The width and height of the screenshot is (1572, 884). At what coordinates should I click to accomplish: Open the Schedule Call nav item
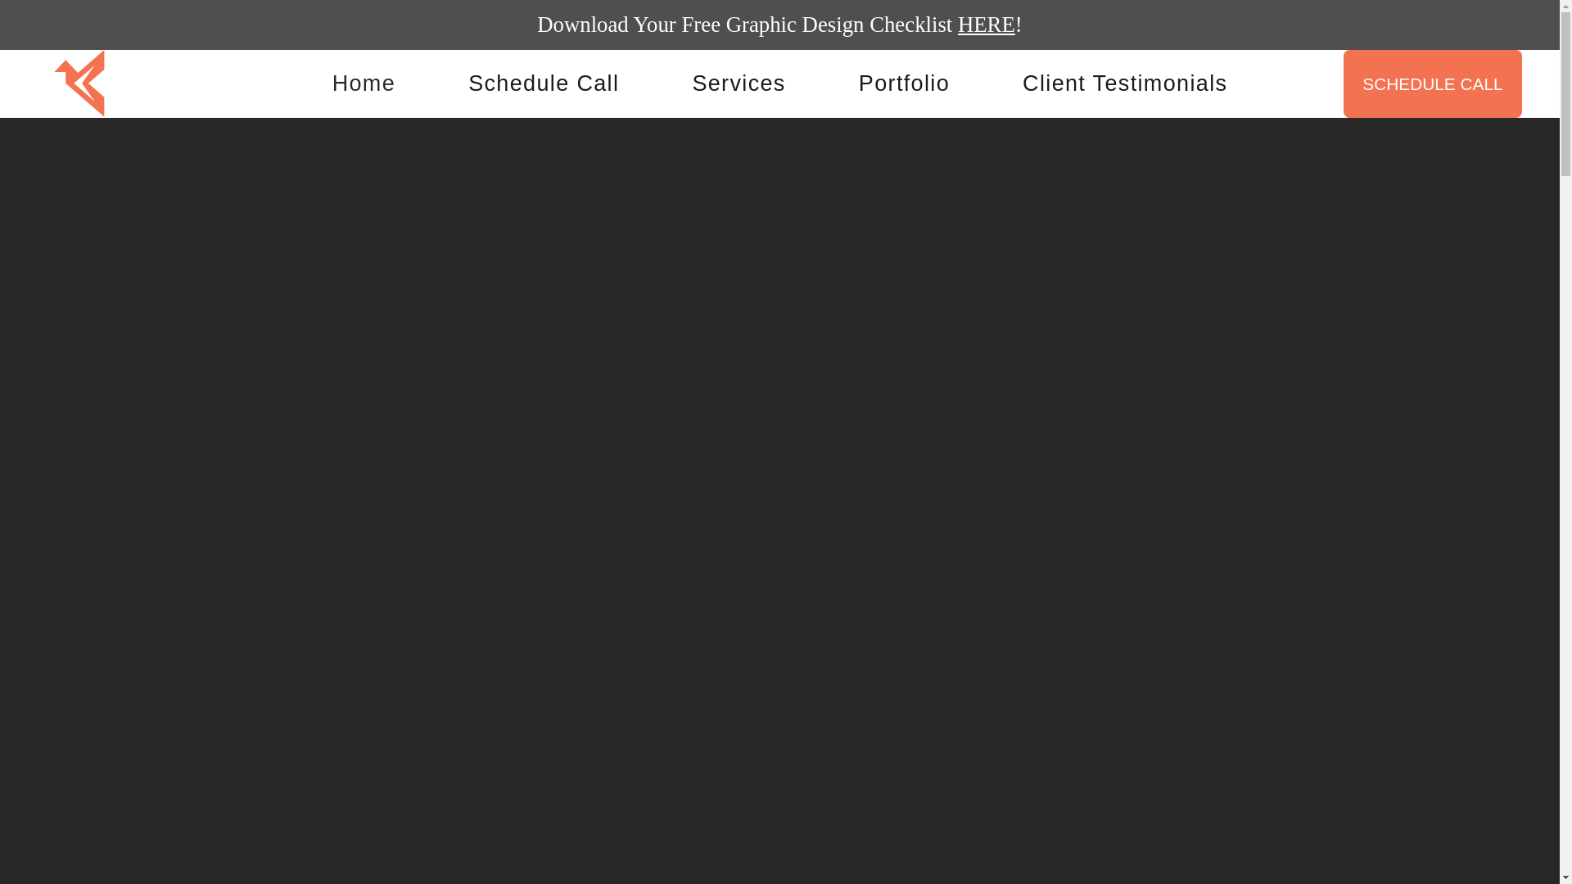tap(544, 83)
